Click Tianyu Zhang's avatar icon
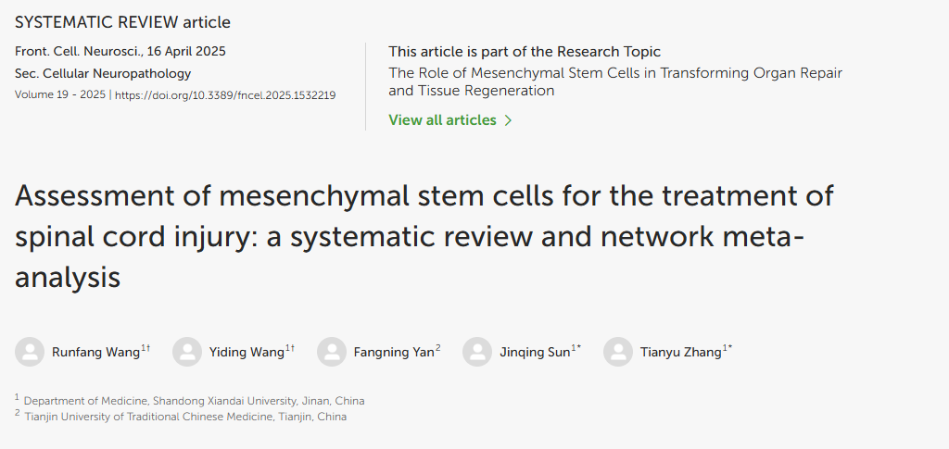Viewport: 949px width, 449px height. 618,352
